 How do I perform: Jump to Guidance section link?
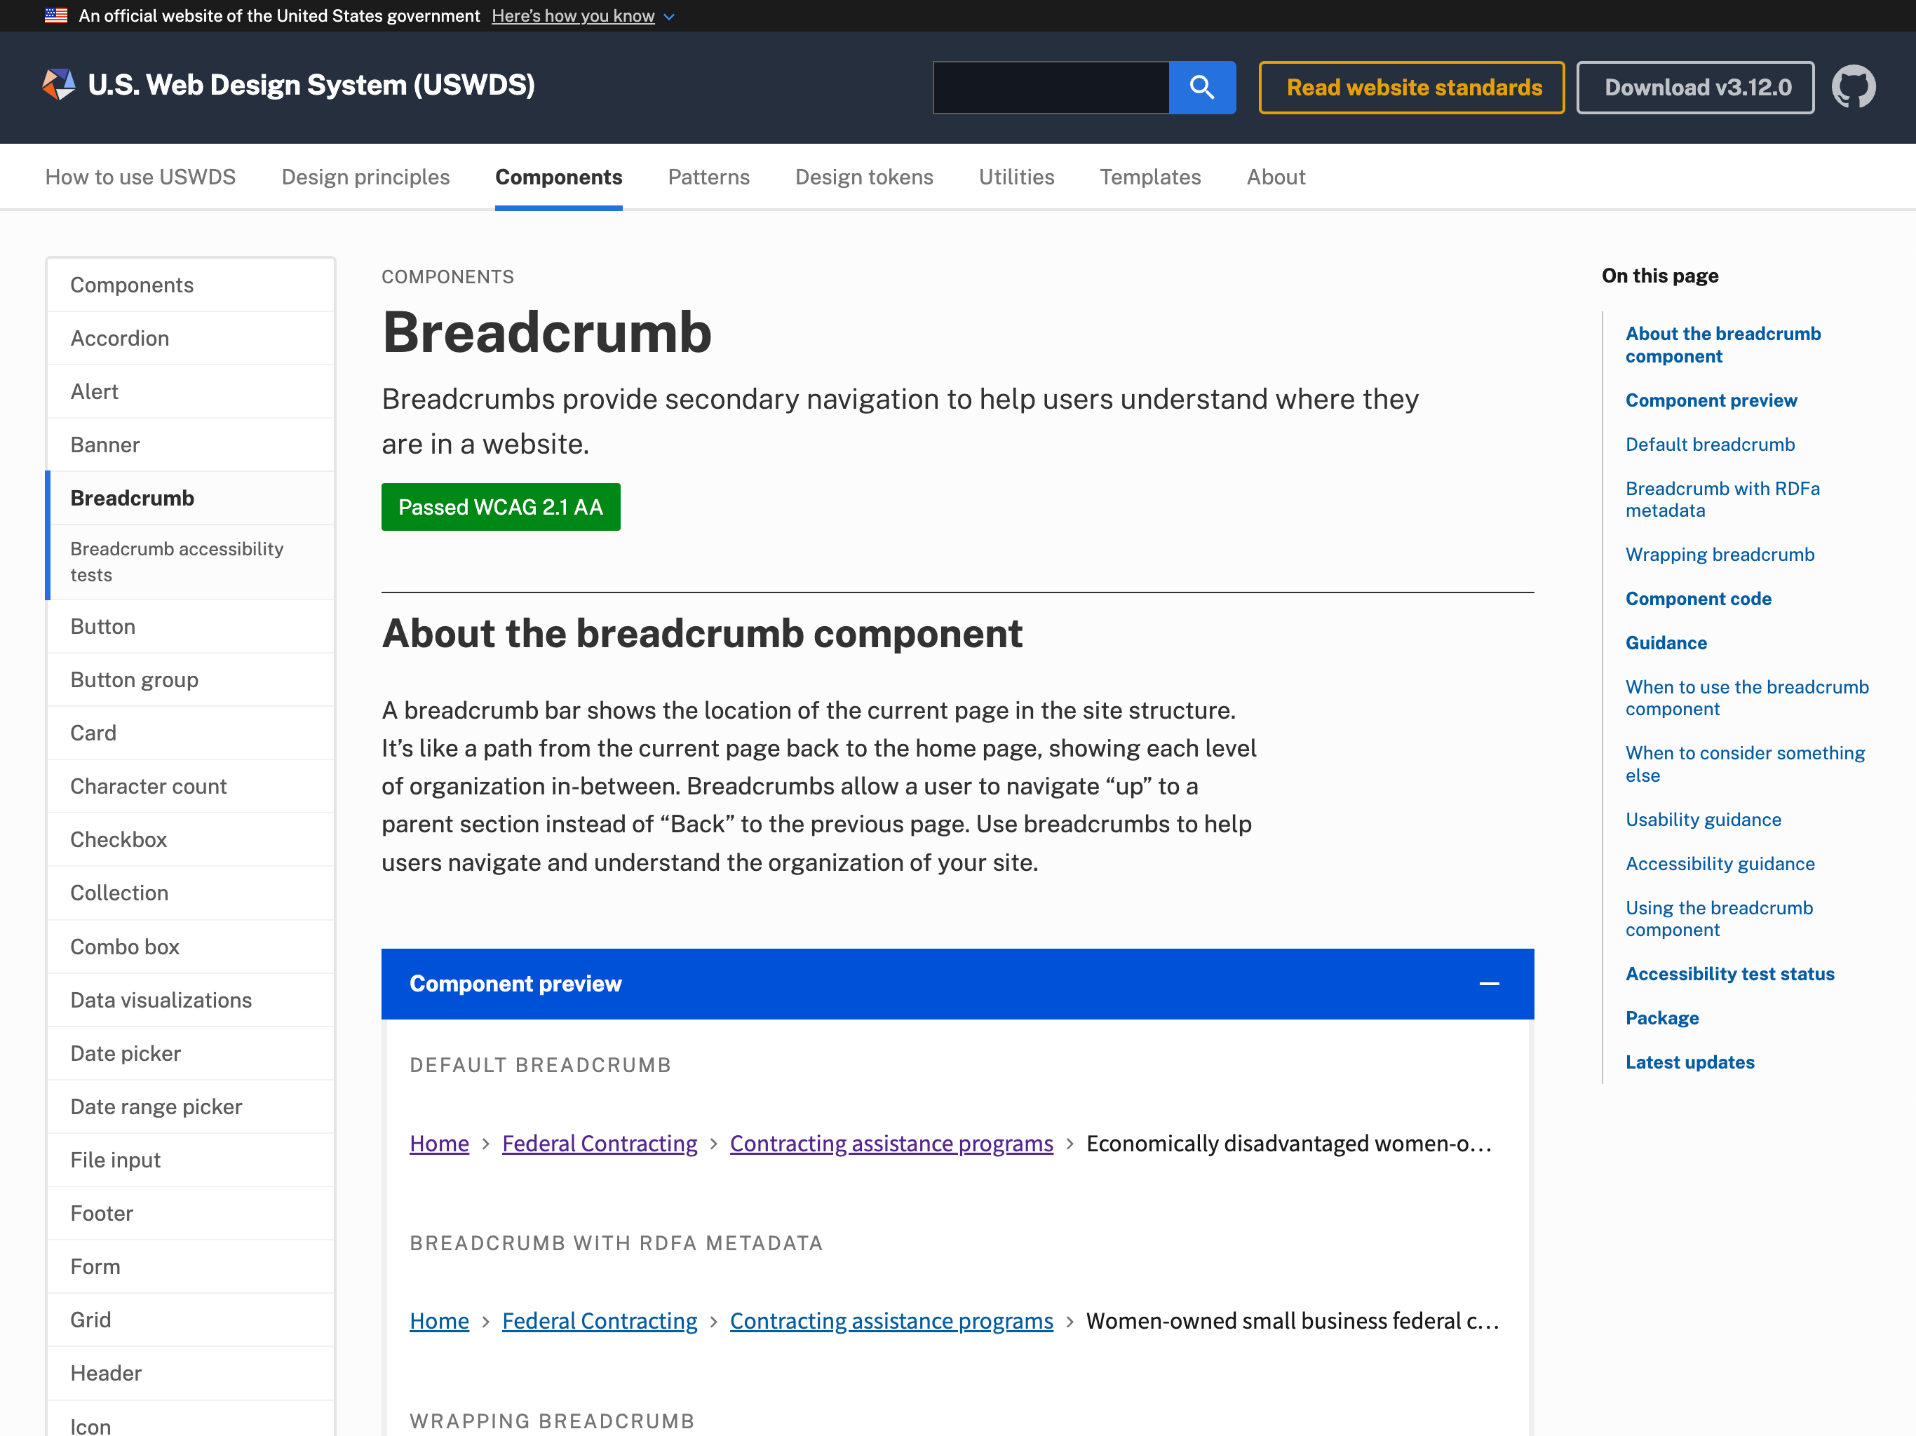click(x=1666, y=643)
